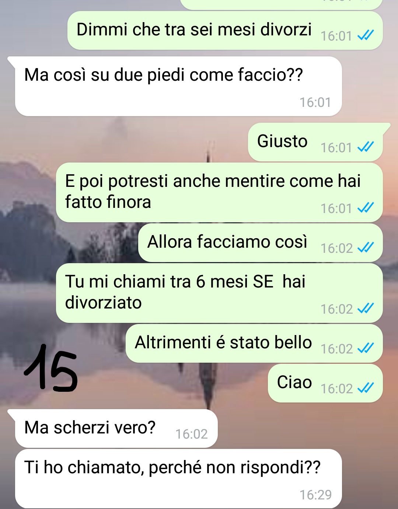Tap 'Tu mi chiami tra 6 mesi SE hai divorziato'
The height and width of the screenshot is (509, 398).
(185, 292)
